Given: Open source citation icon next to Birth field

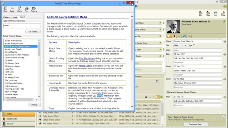Looking at the screenshot, I should coord(225,54).
